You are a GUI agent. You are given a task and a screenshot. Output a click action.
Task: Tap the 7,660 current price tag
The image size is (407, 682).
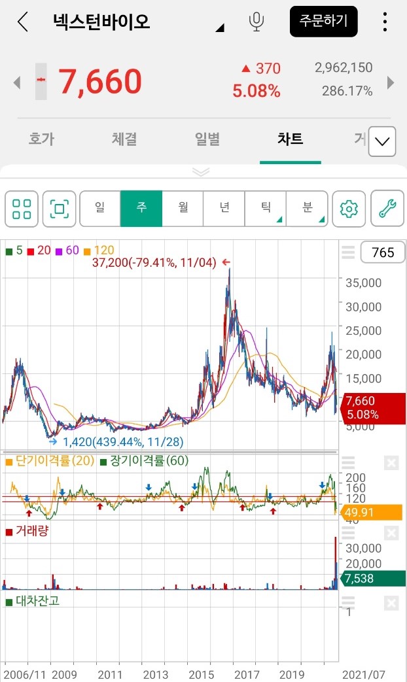point(372,408)
